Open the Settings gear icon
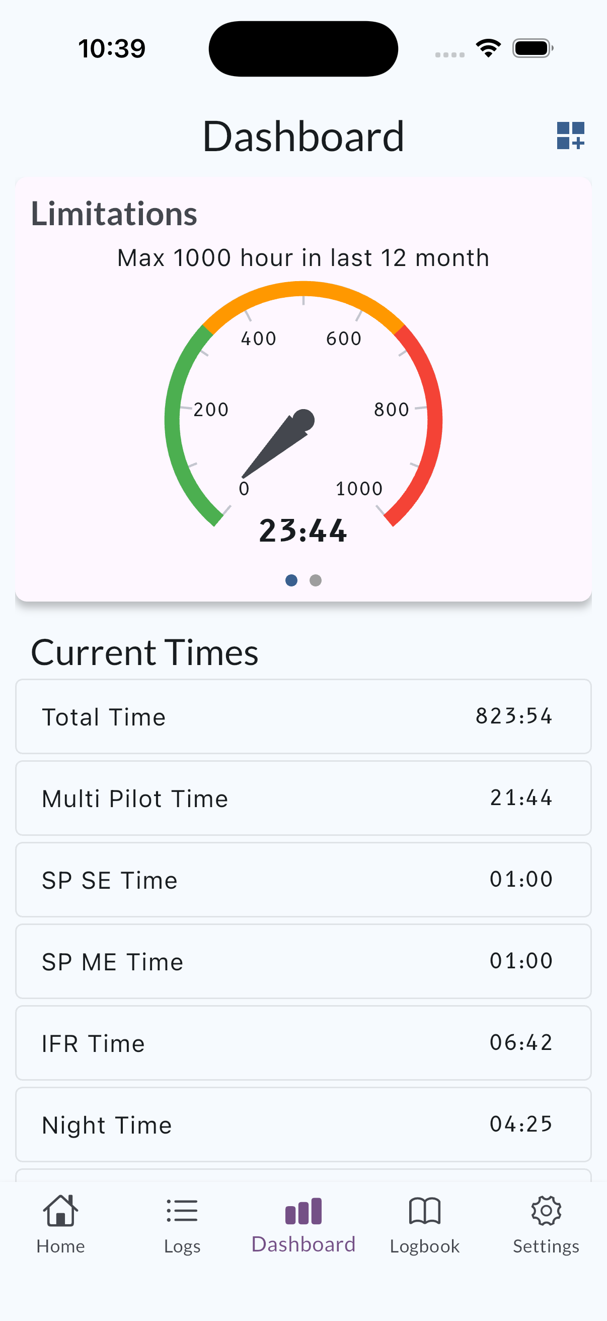Image resolution: width=607 pixels, height=1321 pixels. [x=546, y=1211]
